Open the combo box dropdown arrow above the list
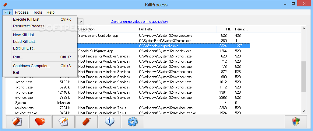 point(81,22)
